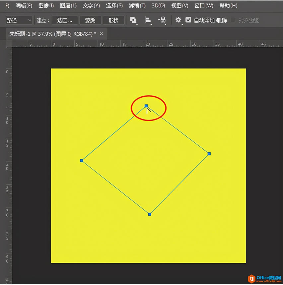Click the 选区... button
The width and height of the screenshot is (283, 285).
(65, 20)
